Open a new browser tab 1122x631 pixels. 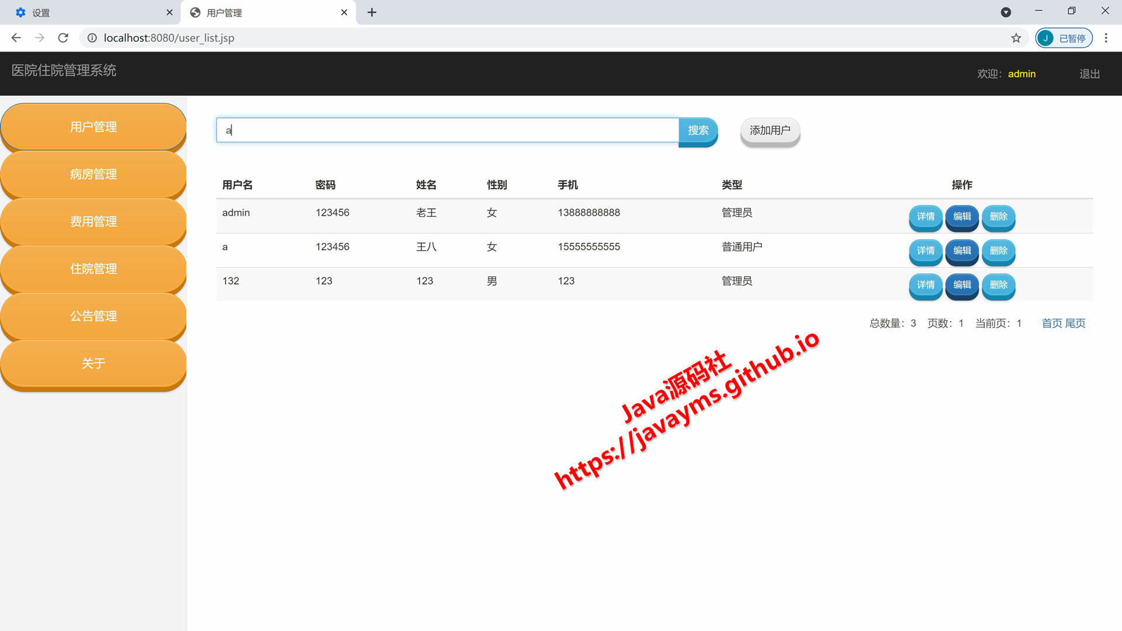[372, 12]
